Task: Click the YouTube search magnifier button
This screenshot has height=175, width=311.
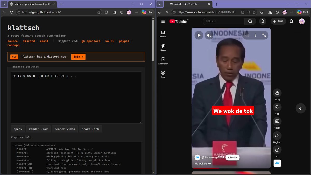Action: pos(250,21)
